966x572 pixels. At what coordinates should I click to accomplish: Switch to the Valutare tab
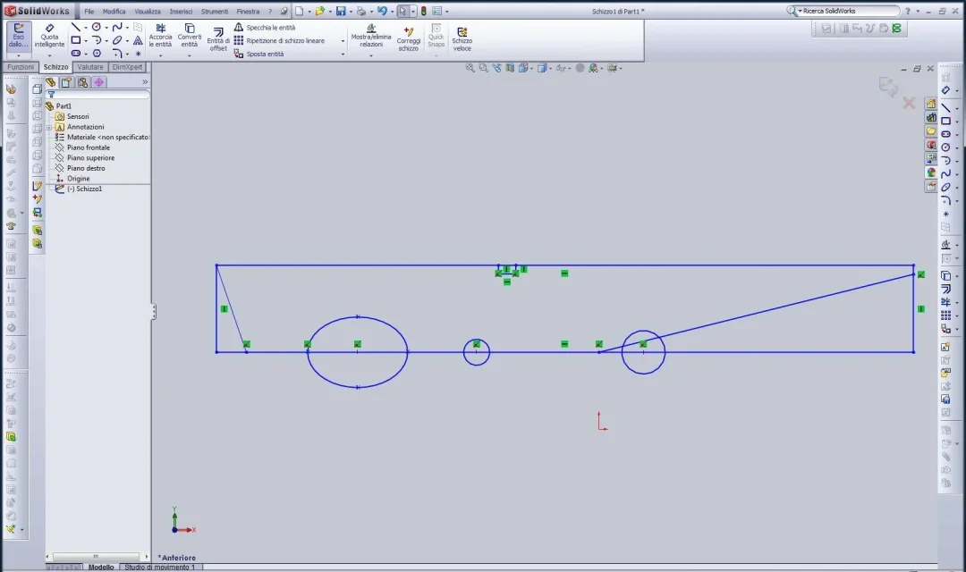click(90, 67)
